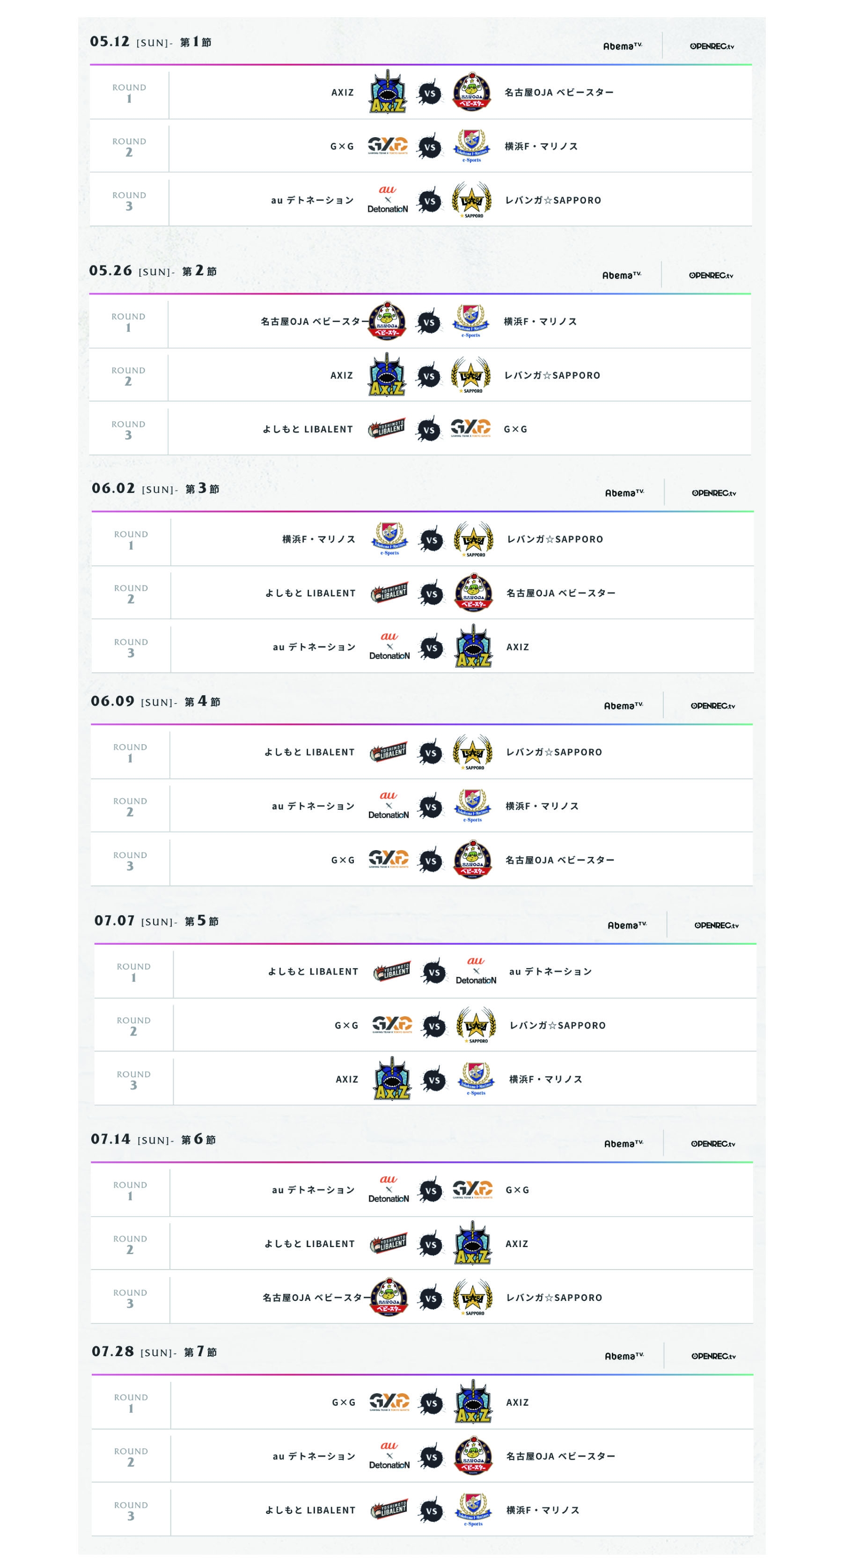
Task: Click Levanga SAPPORO logo in 07.14 Round 3
Action: (x=473, y=1298)
